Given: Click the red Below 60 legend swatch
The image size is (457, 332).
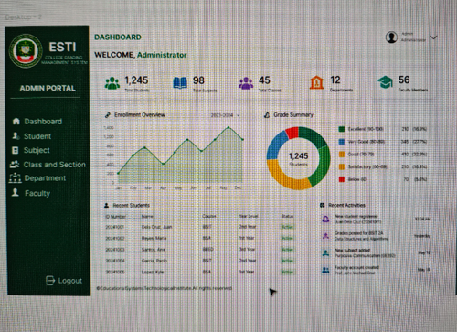Looking at the screenshot, I should click(342, 179).
